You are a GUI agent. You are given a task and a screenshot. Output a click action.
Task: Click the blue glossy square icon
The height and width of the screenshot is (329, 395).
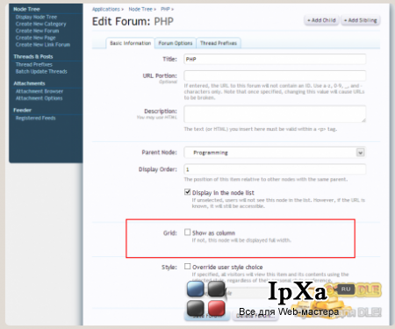click(x=196, y=289)
